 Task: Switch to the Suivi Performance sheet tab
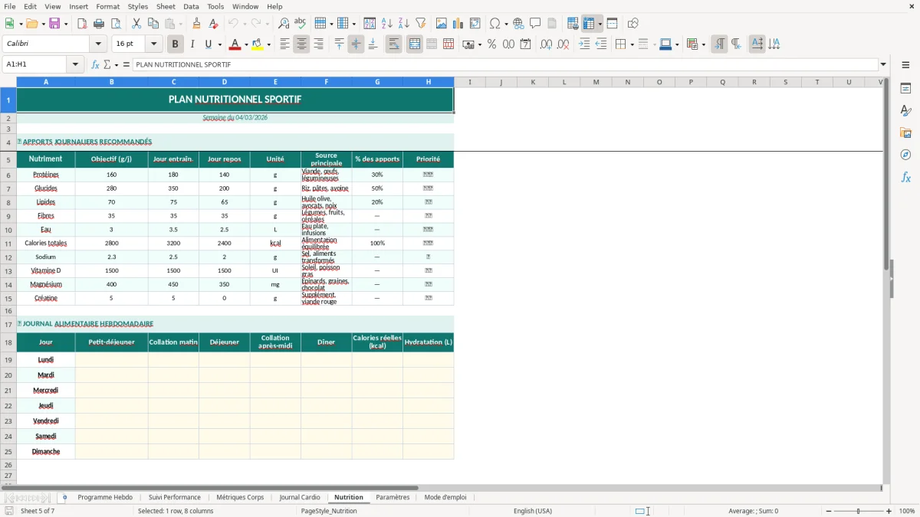pyautogui.click(x=175, y=497)
